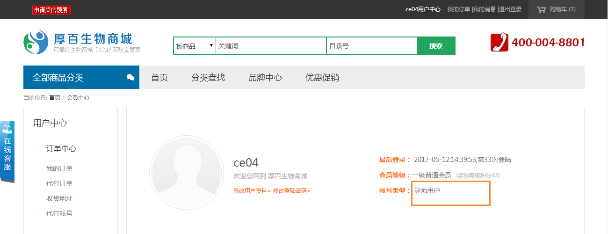Click the 厚百生物商城 logo
The image size is (608, 234).
tap(82, 42)
